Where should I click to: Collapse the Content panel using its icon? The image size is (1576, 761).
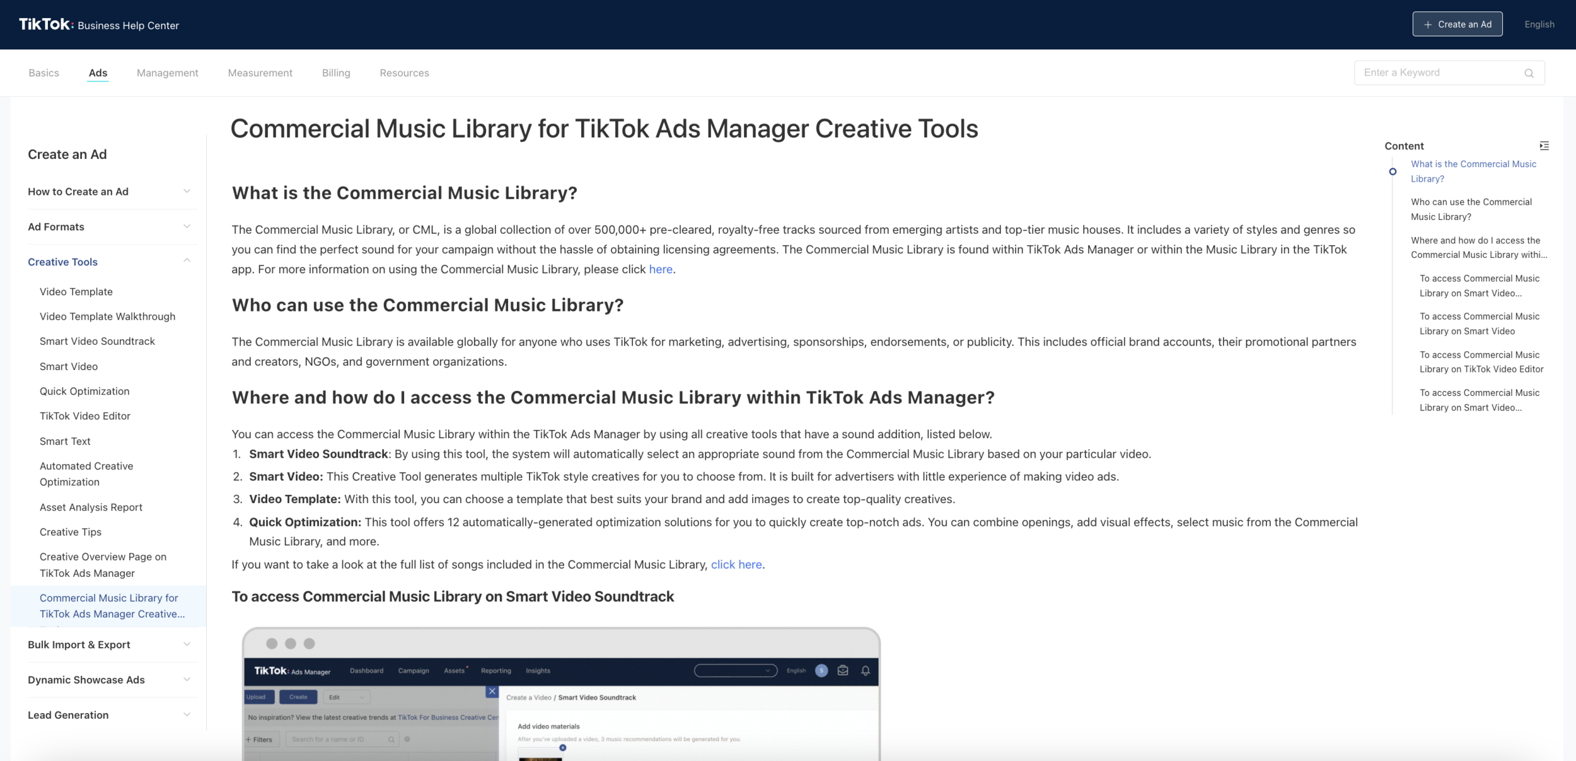point(1544,146)
